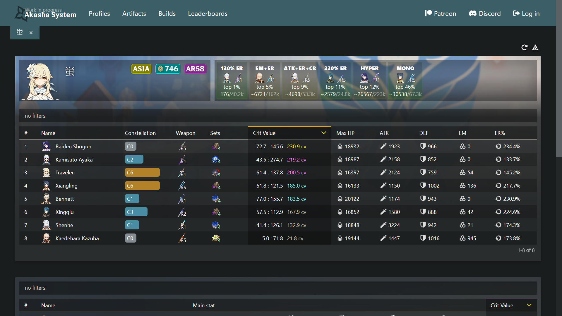
Task: Click Xiangling avatar icon
Action: 46,186
